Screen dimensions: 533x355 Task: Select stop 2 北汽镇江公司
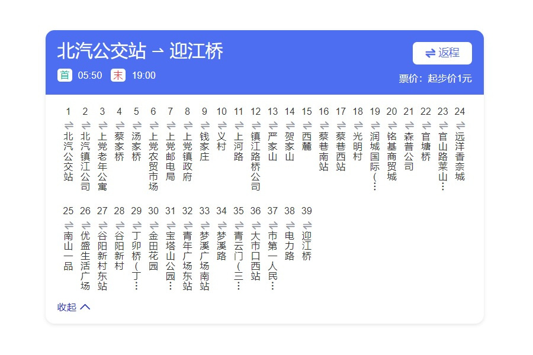click(85, 162)
